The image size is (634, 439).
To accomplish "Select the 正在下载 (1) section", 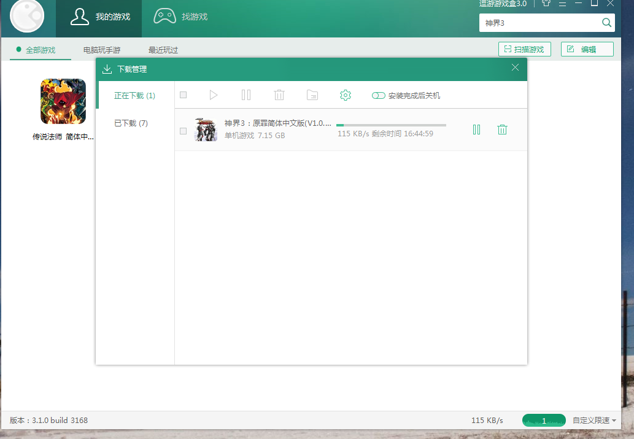I will click(134, 96).
